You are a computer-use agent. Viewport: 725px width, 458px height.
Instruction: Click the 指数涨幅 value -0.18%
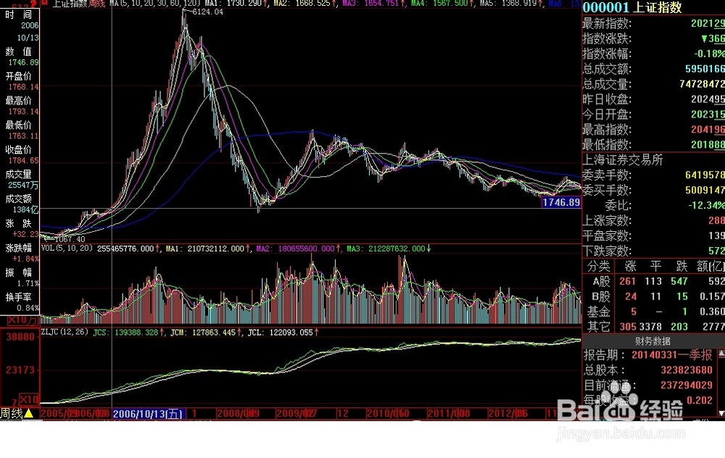tap(709, 54)
